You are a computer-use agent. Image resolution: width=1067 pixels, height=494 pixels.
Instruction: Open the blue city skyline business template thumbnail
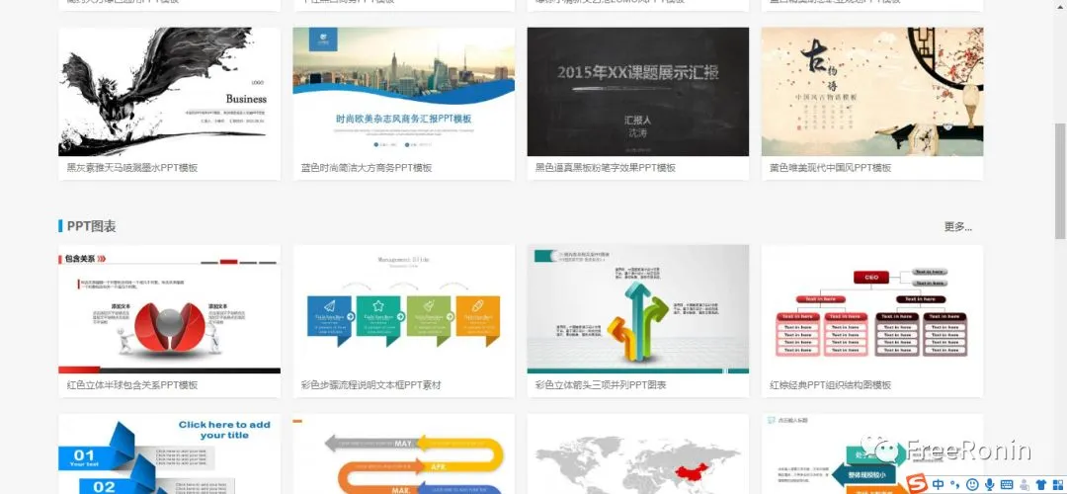(403, 92)
